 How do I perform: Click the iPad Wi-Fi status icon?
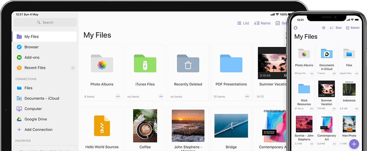[277, 14]
